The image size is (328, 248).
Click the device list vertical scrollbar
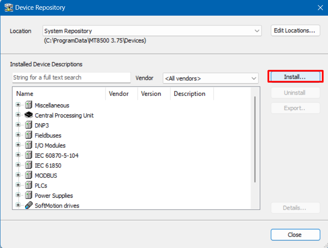point(255,139)
